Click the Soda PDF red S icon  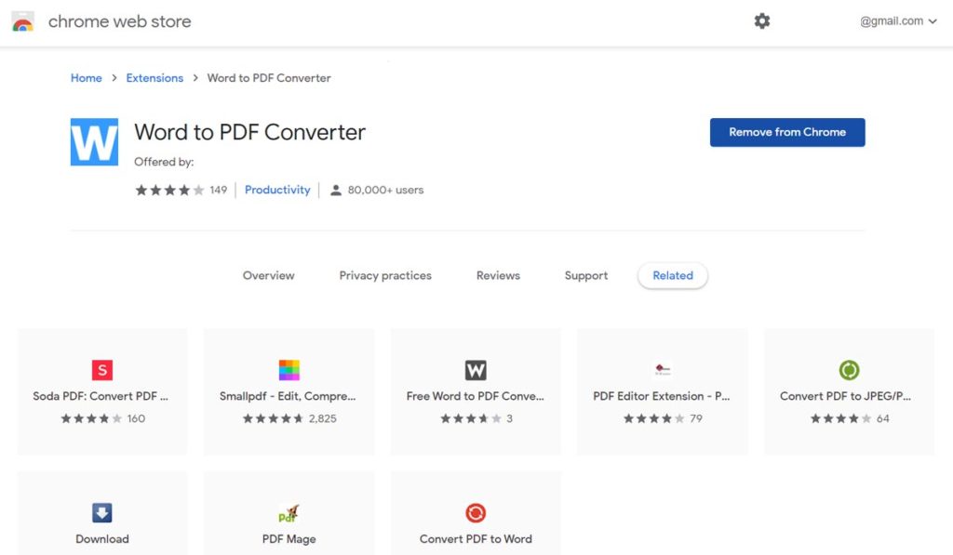(x=102, y=370)
